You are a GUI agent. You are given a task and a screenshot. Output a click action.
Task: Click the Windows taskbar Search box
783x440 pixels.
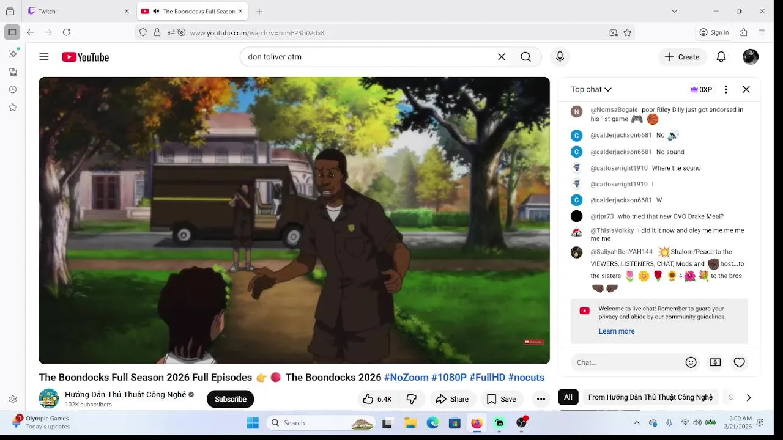click(x=322, y=423)
